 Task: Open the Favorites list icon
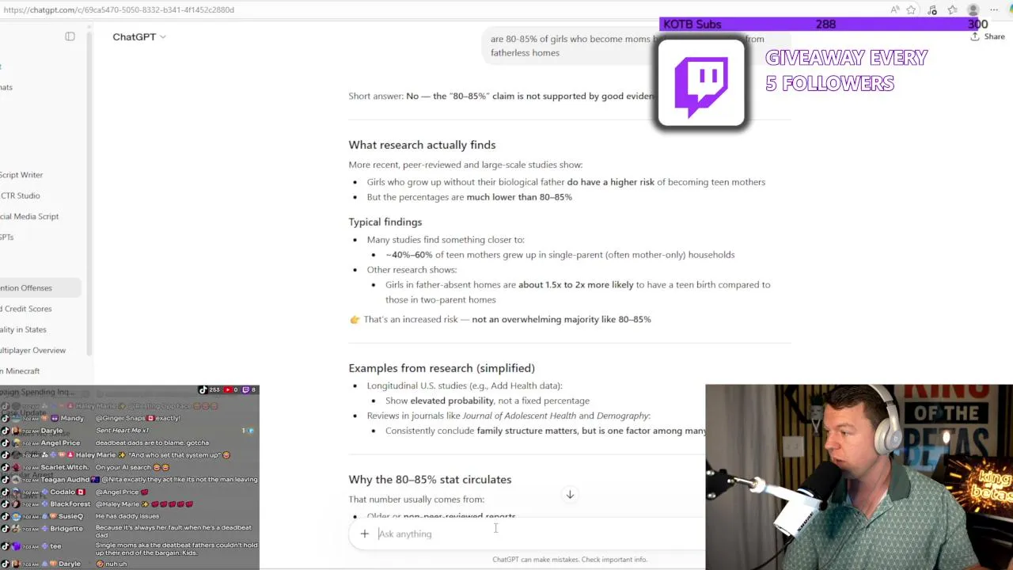pos(952,9)
